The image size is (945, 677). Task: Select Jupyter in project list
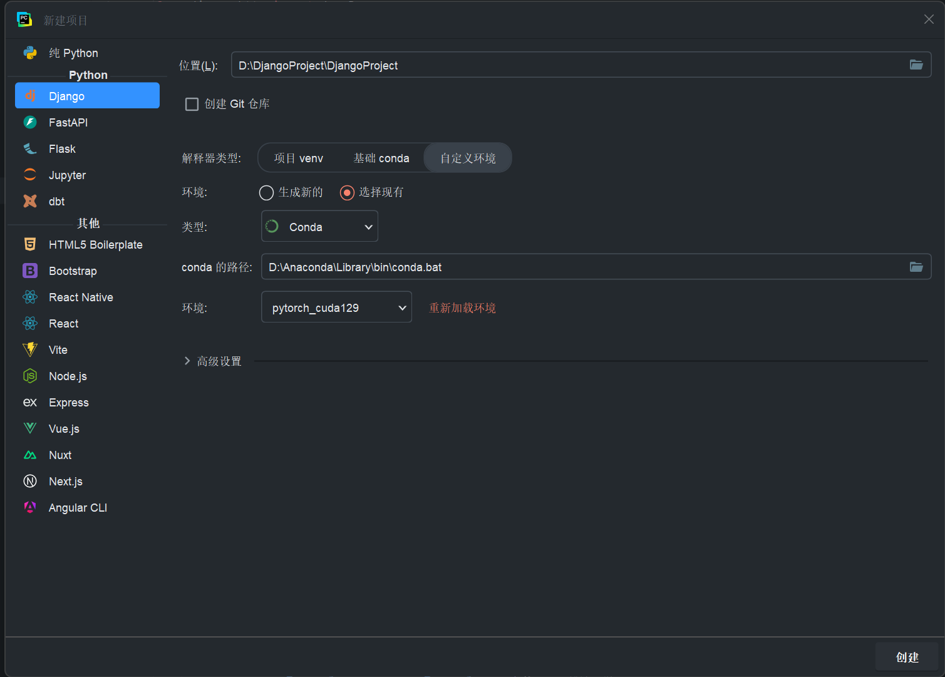87,175
